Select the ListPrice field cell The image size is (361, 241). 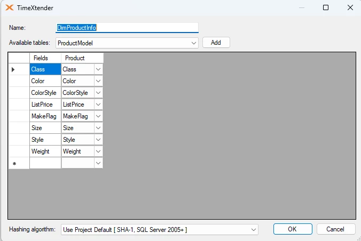click(45, 105)
